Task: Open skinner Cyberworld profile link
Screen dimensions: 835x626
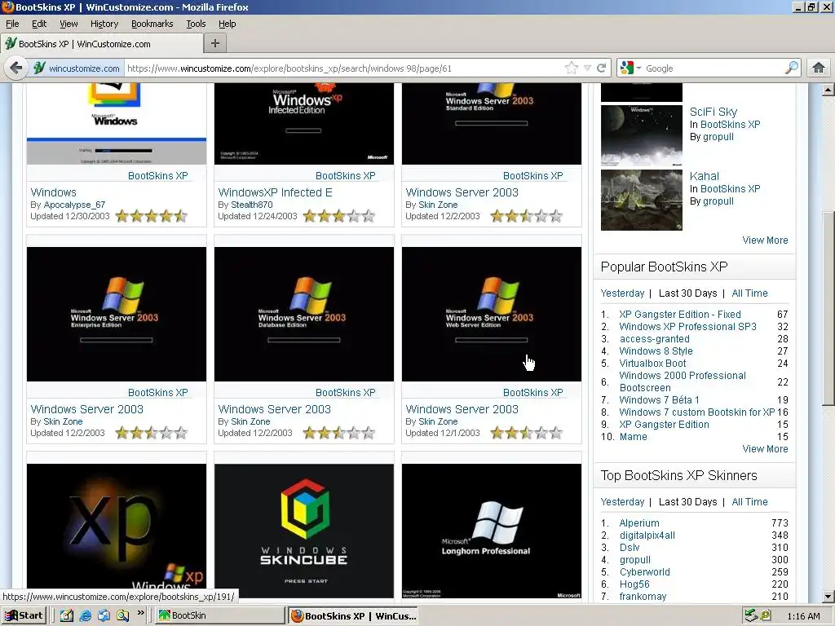Action: tap(645, 572)
